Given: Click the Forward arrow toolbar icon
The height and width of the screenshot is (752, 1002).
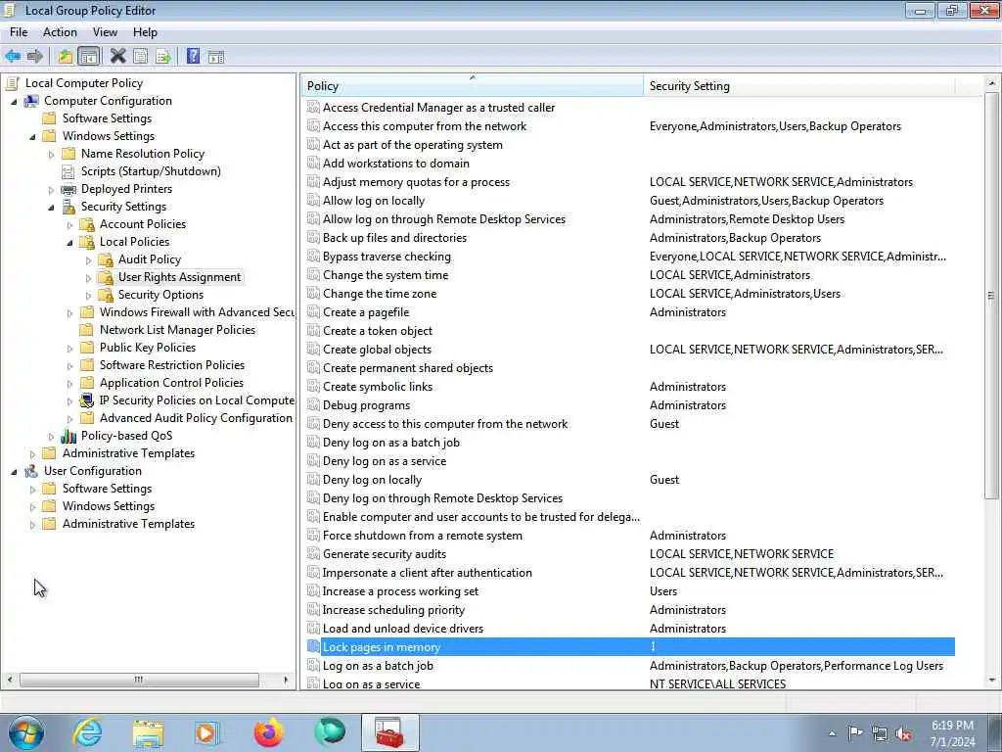Looking at the screenshot, I should pyautogui.click(x=35, y=56).
